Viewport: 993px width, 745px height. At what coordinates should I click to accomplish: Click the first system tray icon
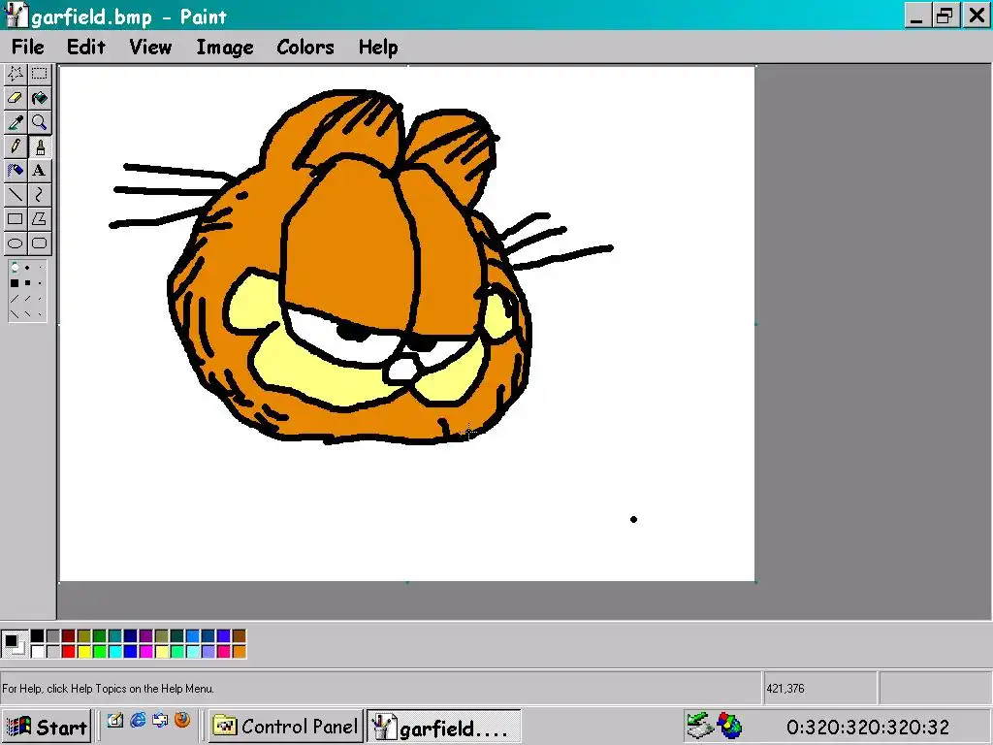[699, 726]
